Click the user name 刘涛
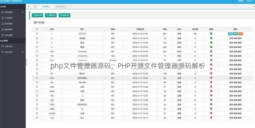255x128 pixels. (x=82, y=87)
